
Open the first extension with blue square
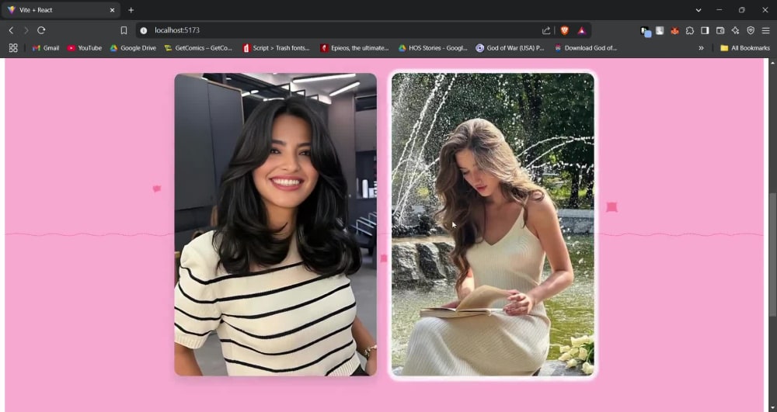pos(645,31)
